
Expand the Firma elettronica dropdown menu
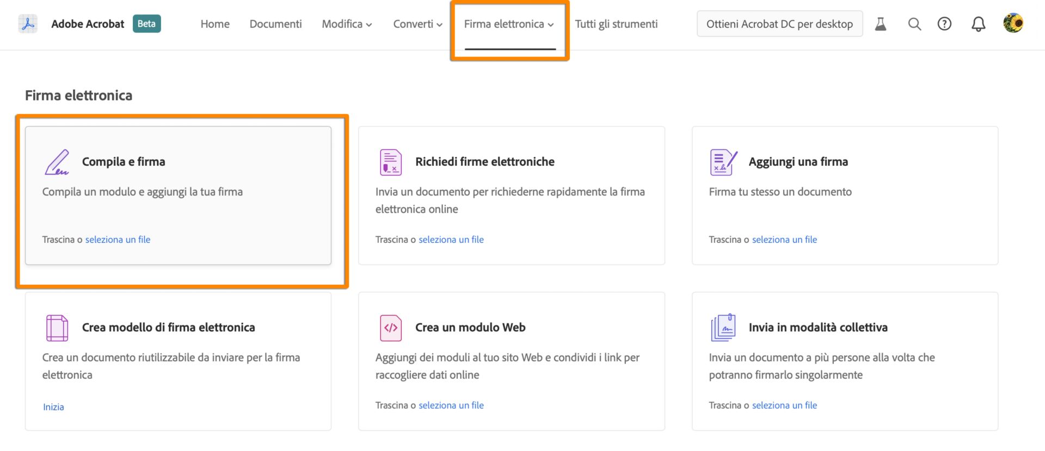[509, 24]
